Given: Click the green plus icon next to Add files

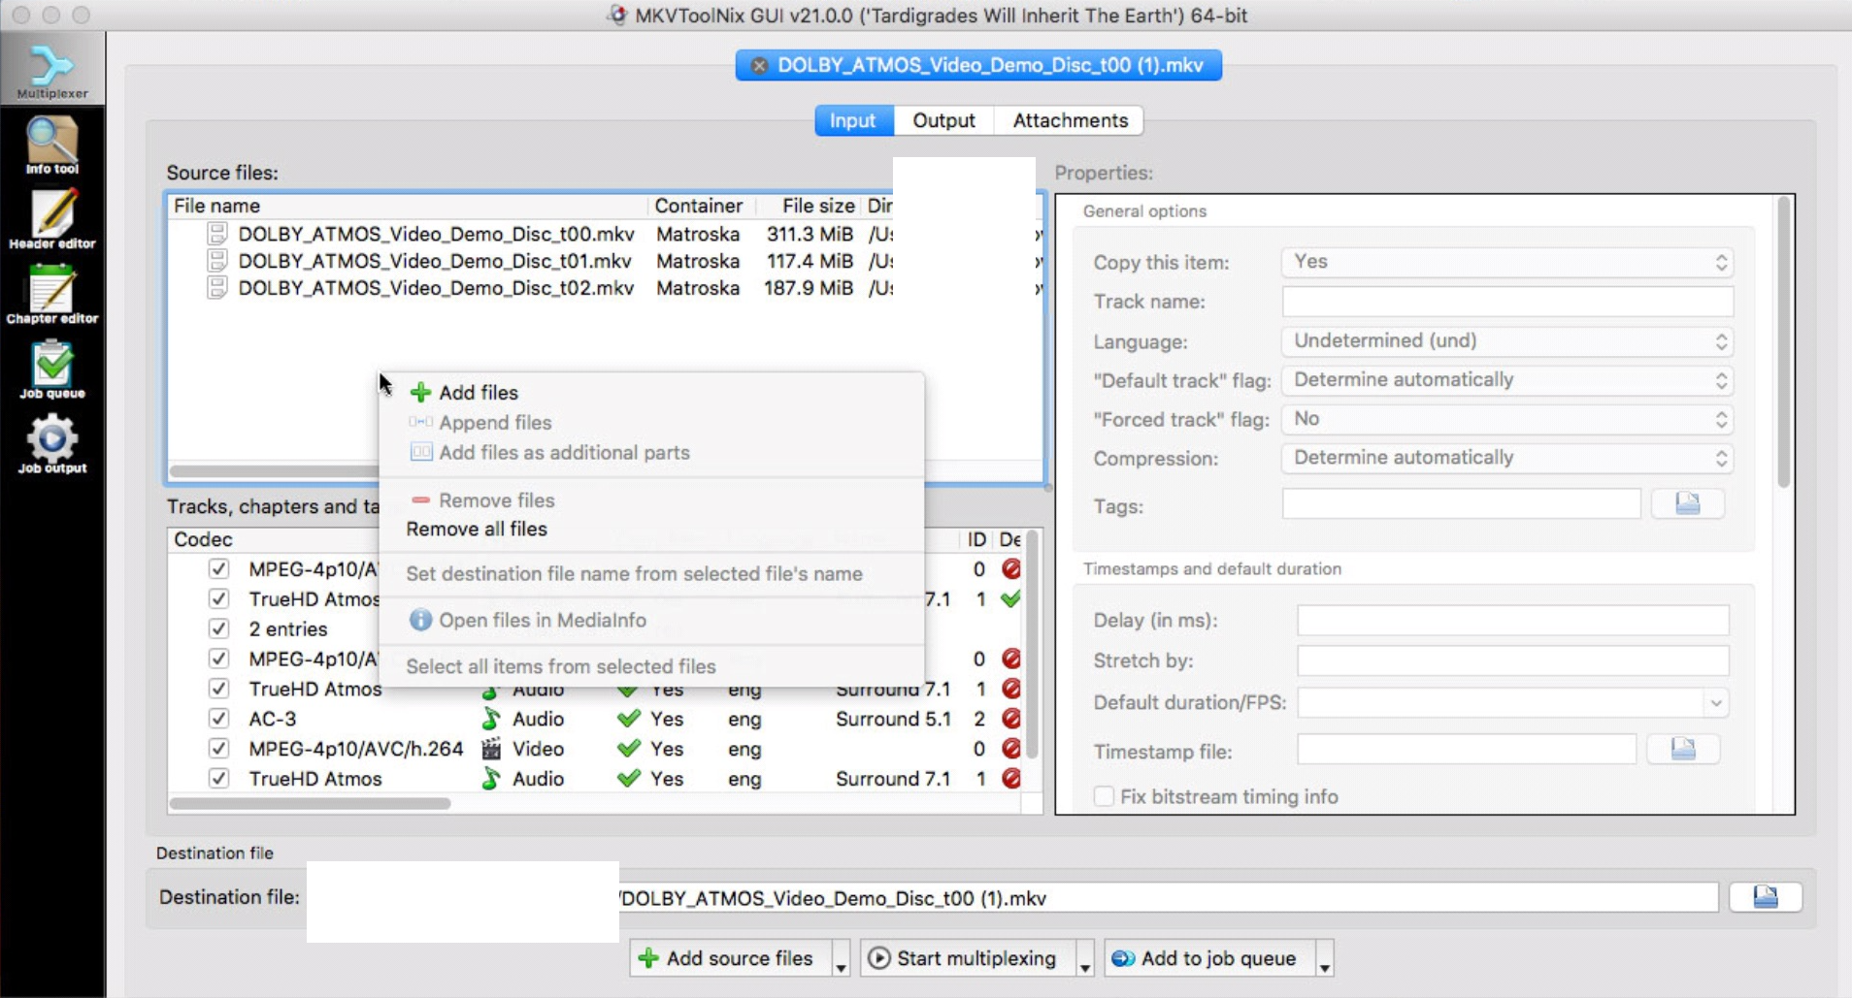Looking at the screenshot, I should (420, 393).
